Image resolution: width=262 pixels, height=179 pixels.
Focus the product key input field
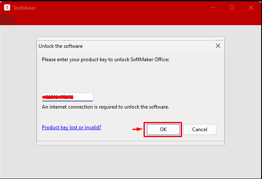coord(67,97)
